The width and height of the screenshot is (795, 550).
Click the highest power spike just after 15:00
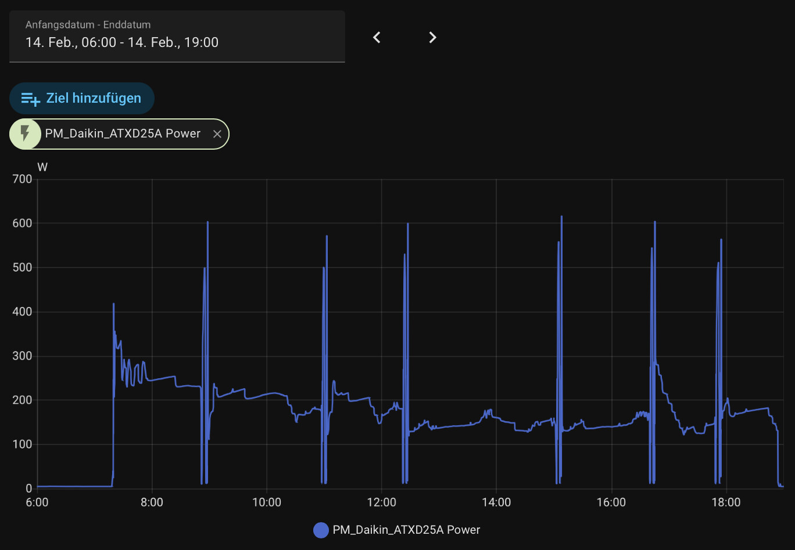click(x=561, y=217)
